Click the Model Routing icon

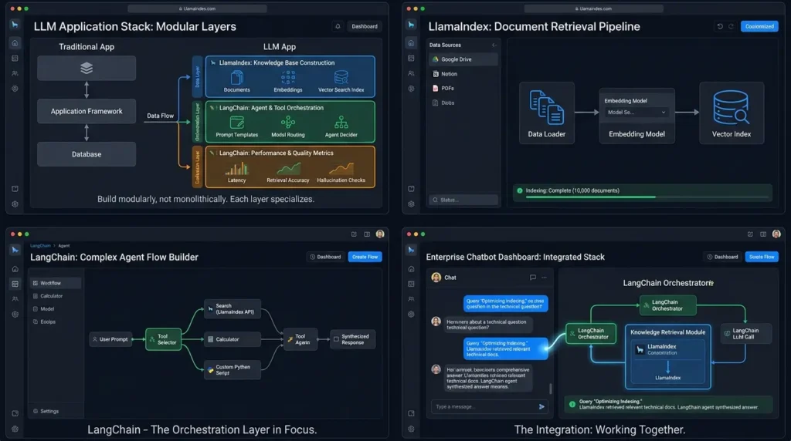click(288, 123)
